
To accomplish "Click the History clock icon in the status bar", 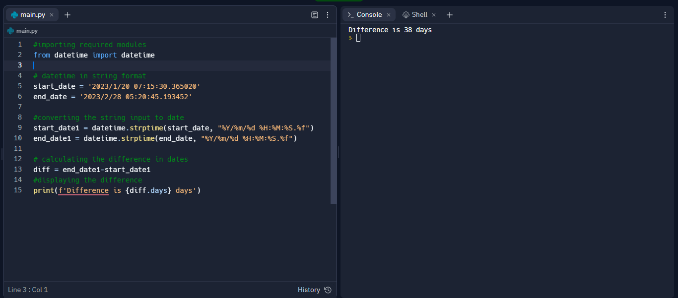I will tap(327, 290).
